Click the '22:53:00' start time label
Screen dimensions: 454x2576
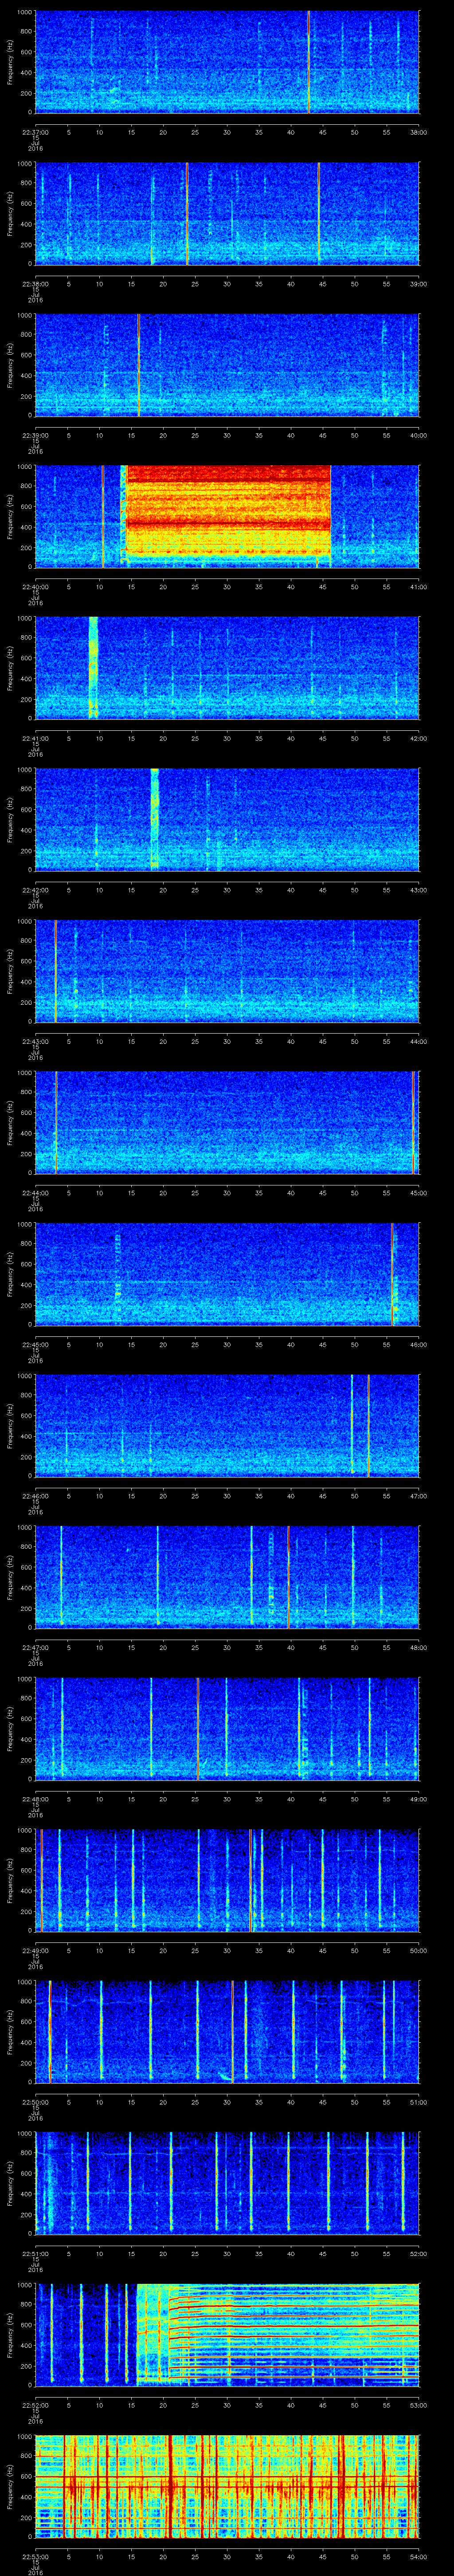pyautogui.click(x=35, y=2556)
